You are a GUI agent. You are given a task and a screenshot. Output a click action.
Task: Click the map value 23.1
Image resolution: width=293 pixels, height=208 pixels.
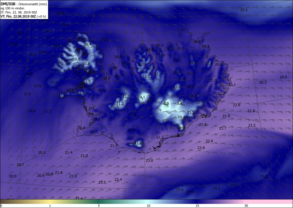[x=232, y=84]
